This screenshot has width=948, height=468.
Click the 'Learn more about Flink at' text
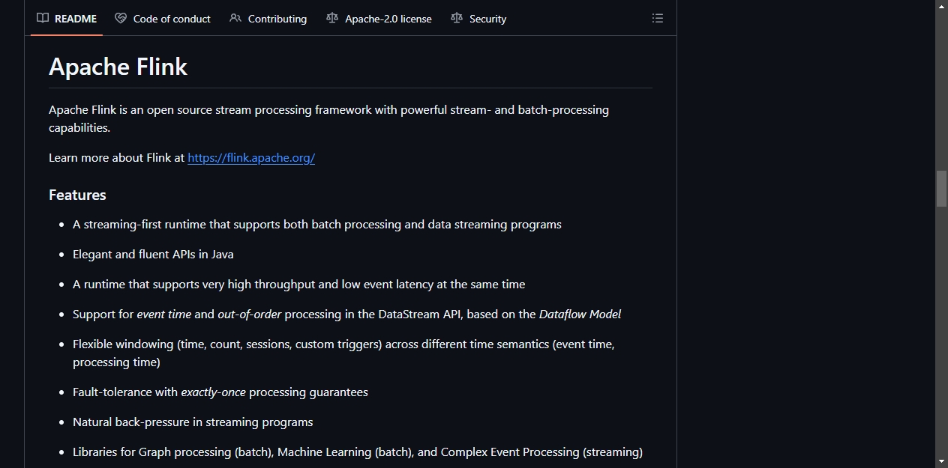pyautogui.click(x=116, y=158)
